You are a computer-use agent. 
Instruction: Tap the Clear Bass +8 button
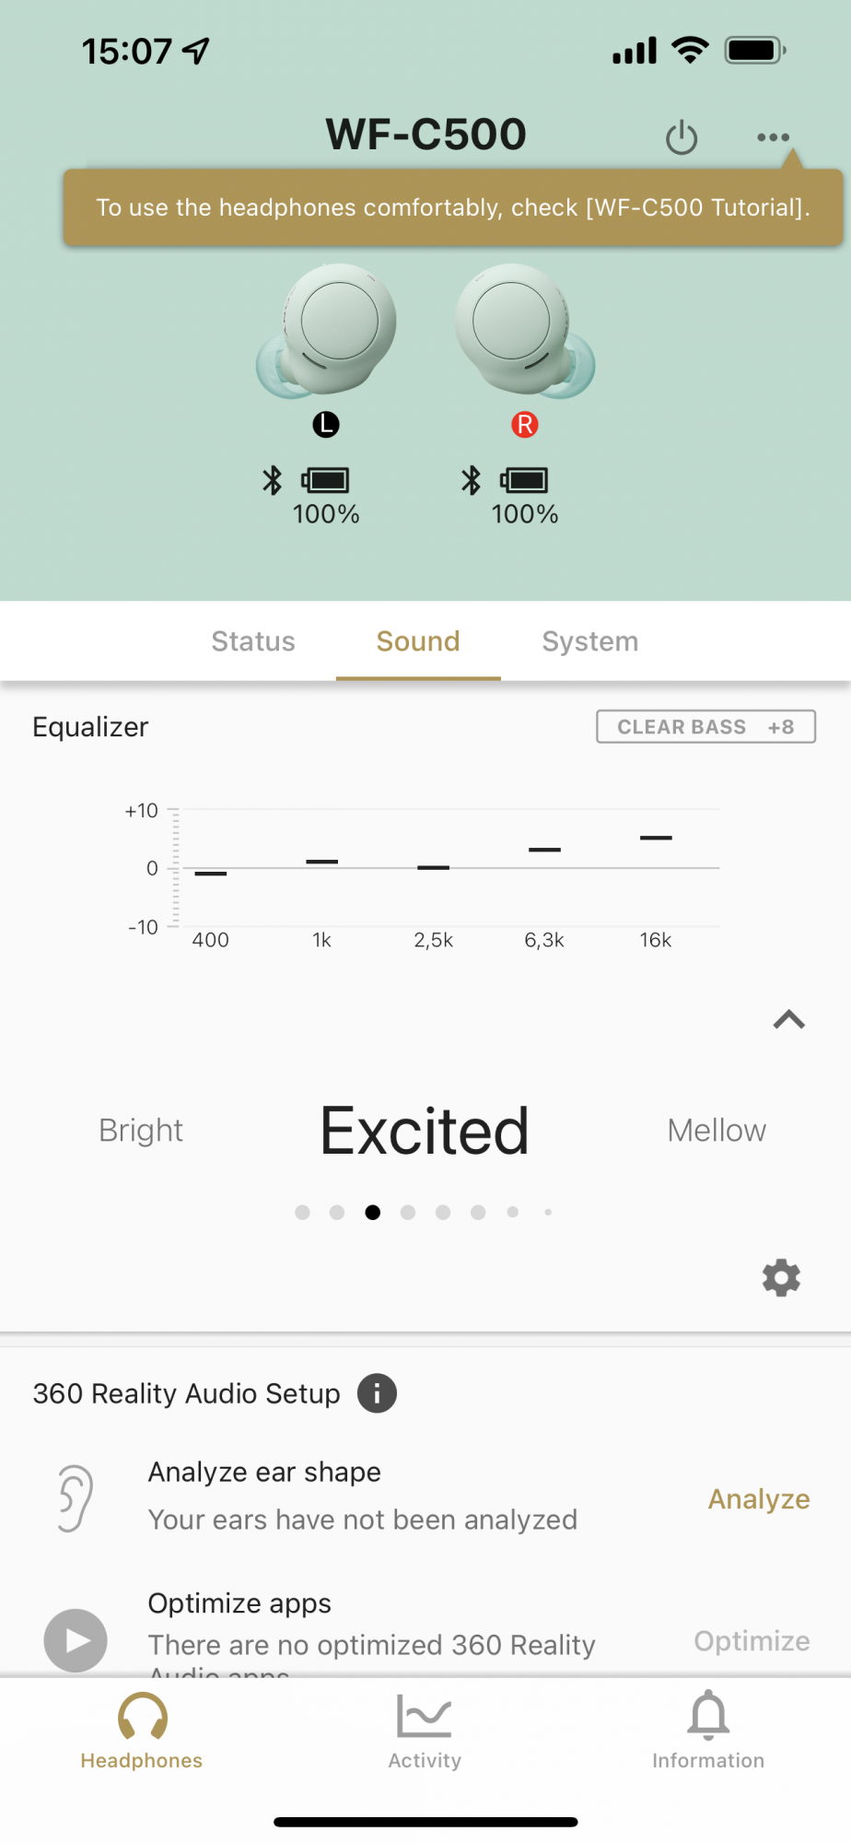point(705,727)
